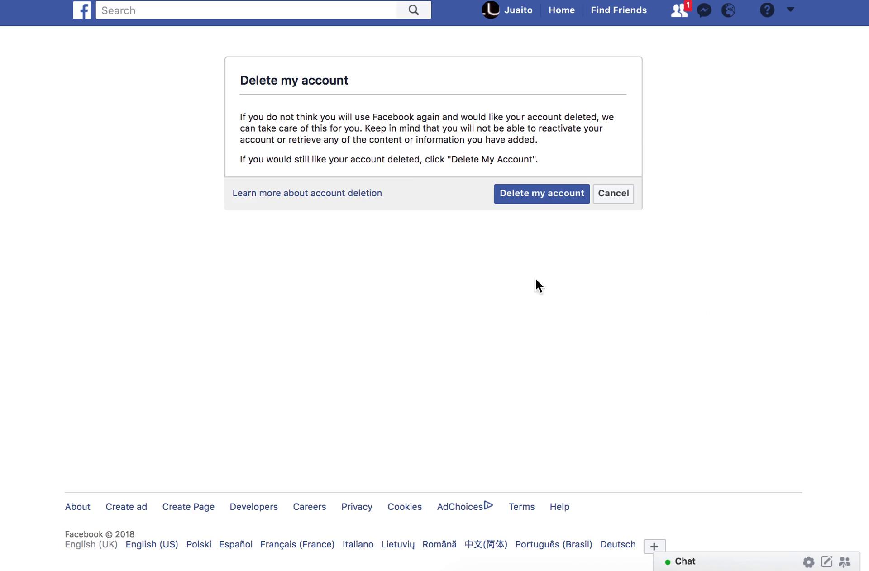Open the Create ad footer link
This screenshot has height=571, width=869.
click(x=126, y=507)
